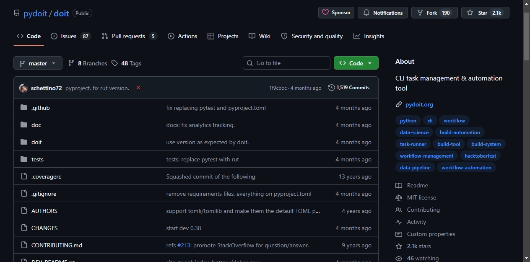
Task: Click the MIT license scale icon
Action: click(399, 197)
